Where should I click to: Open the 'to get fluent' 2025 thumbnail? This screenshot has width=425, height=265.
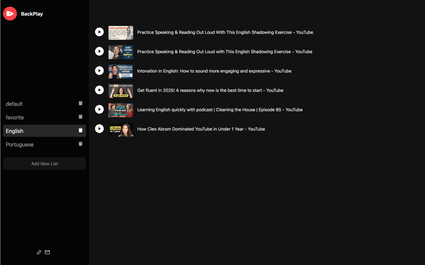tap(121, 91)
